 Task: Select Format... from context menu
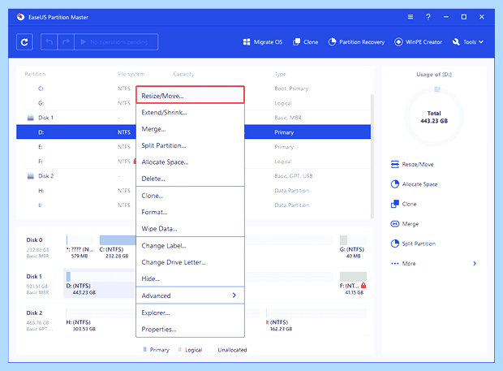[190, 212]
